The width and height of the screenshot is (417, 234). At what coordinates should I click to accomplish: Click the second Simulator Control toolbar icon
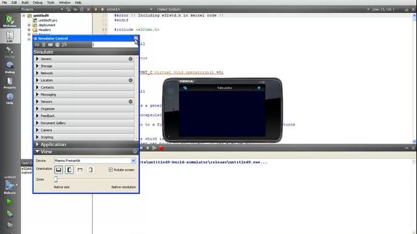(x=44, y=45)
